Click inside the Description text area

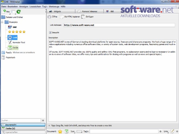(112, 80)
